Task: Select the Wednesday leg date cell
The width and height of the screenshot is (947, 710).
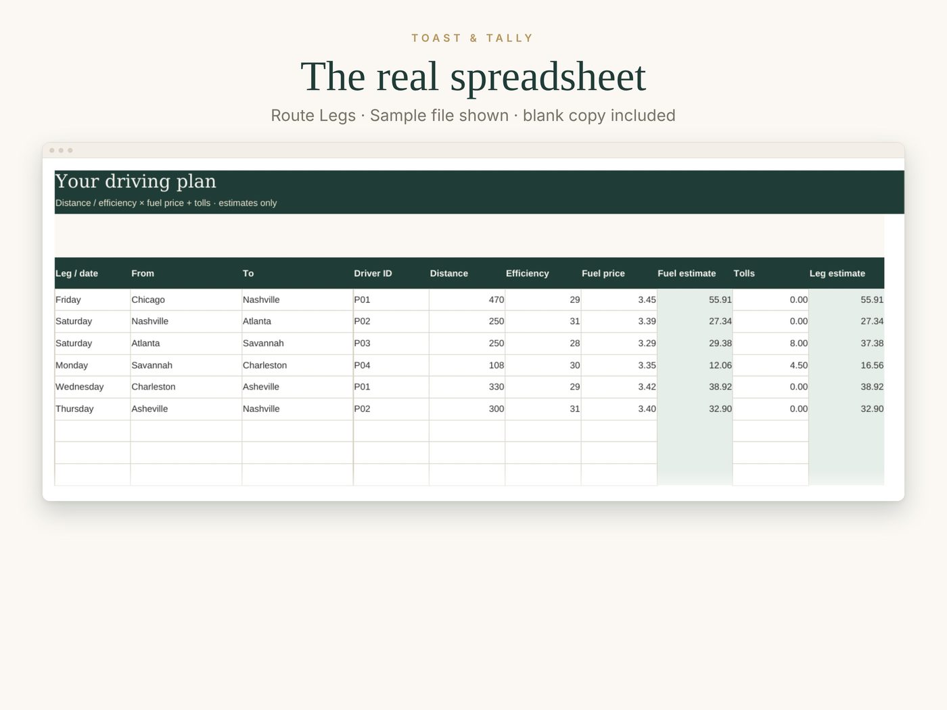Action: [x=92, y=387]
